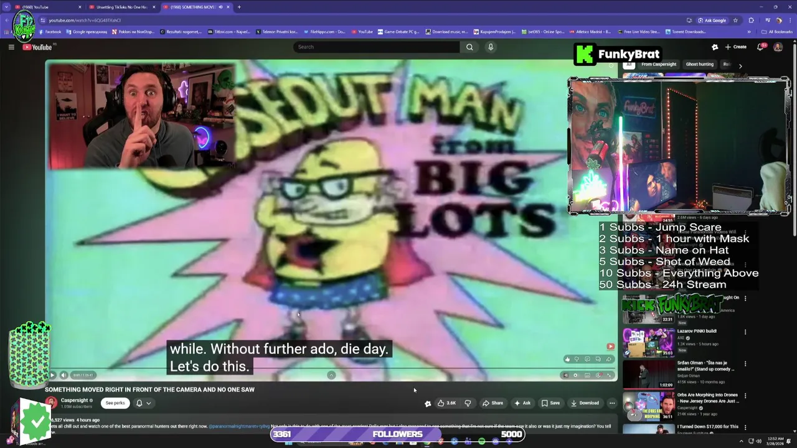Open Orbs Are Morphing Into Drones video
Screen dimensions: 797x448
pos(648,406)
